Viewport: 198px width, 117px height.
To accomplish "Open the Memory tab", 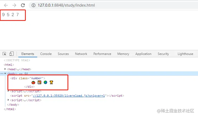I will pyautogui.click(x=123, y=54).
